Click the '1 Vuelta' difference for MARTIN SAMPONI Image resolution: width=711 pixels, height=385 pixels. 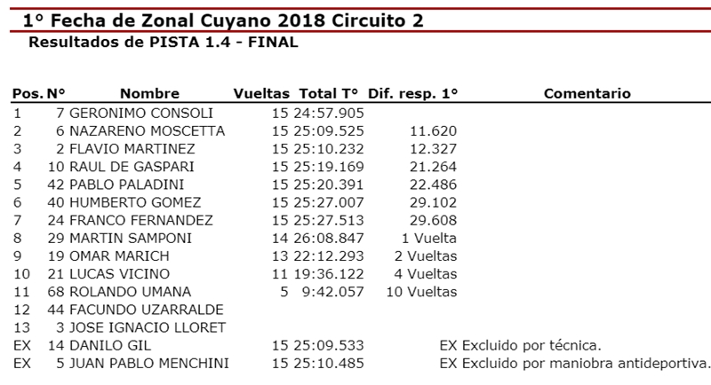[429, 238]
